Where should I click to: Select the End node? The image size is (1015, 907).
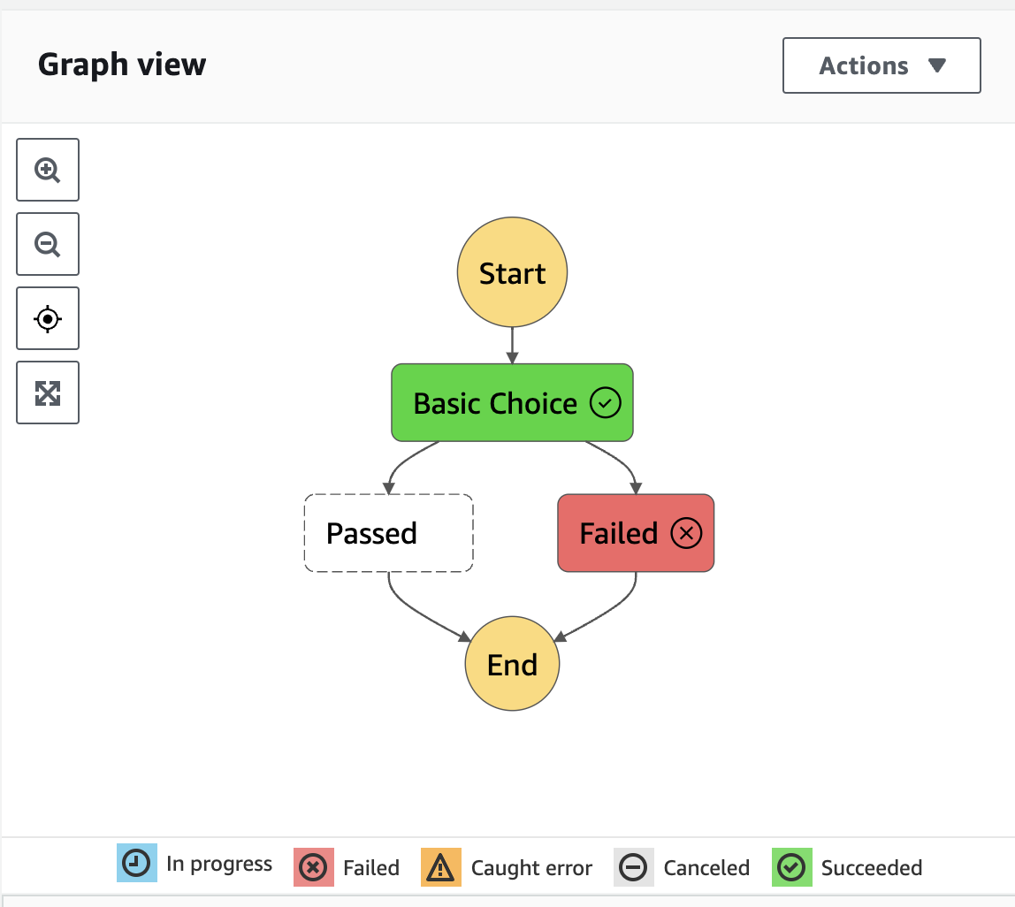[x=512, y=665]
